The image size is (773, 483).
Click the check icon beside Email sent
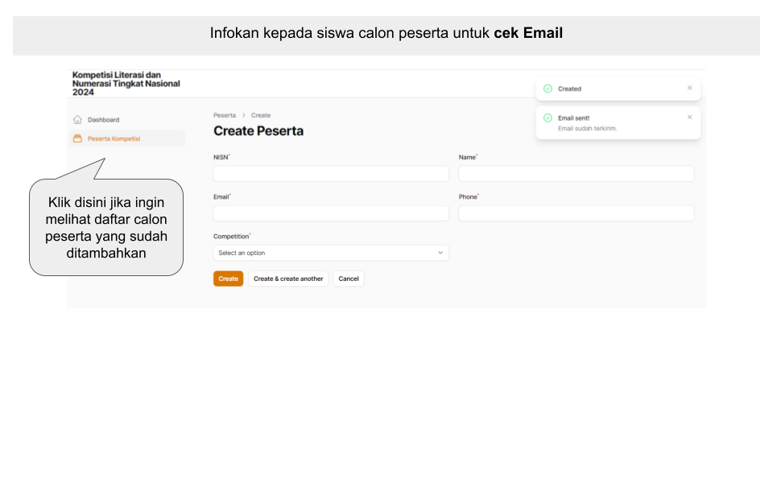click(x=548, y=118)
